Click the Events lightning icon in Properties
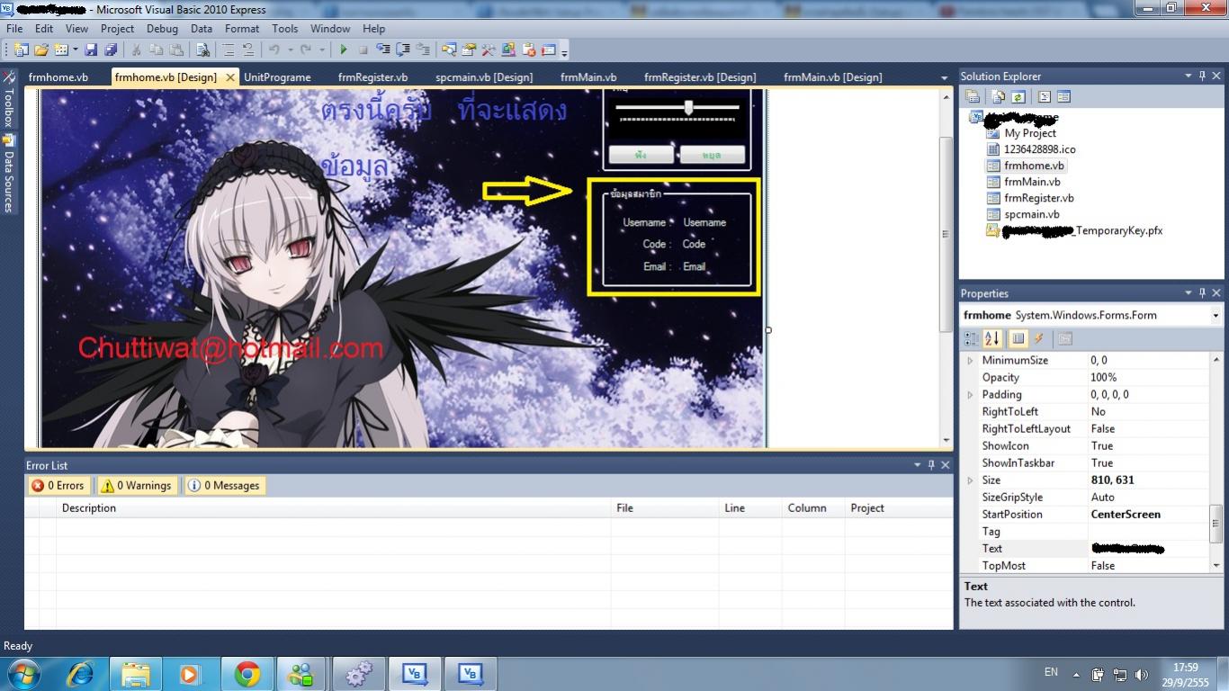This screenshot has width=1229, height=691. pos(1039,338)
